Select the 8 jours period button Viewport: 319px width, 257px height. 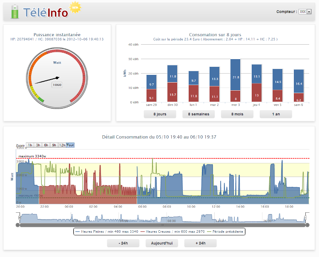[x=160, y=114]
